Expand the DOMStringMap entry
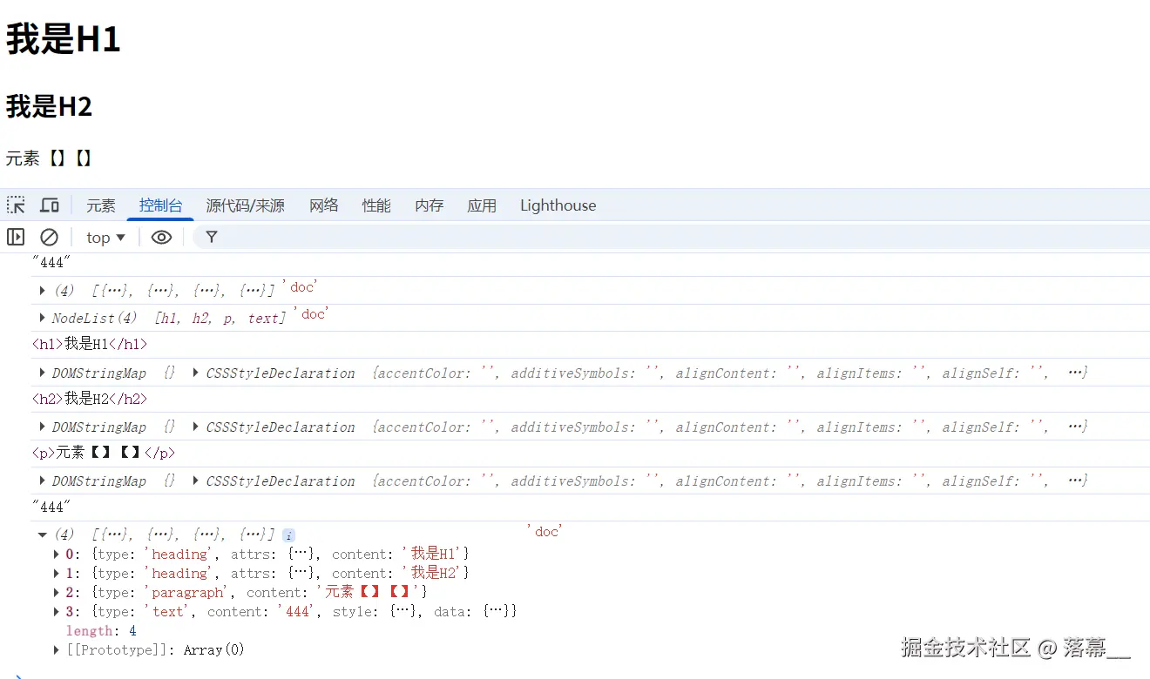The width and height of the screenshot is (1150, 679). click(41, 373)
